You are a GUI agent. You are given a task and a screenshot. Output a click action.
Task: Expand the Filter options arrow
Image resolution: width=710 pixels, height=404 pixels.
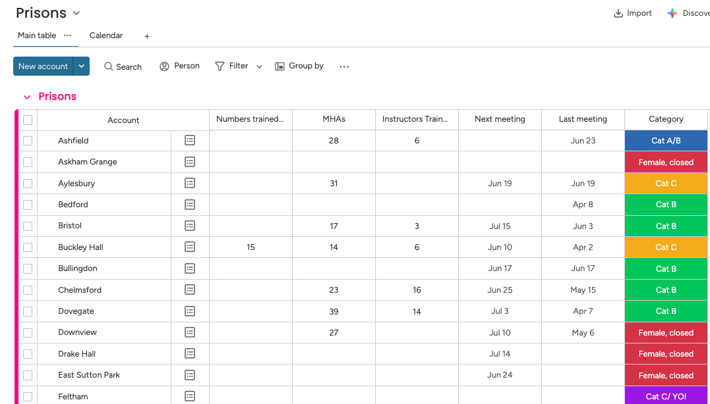coord(259,66)
